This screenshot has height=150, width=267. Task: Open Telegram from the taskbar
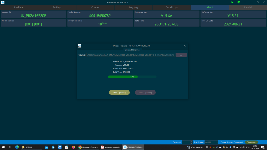53,147
